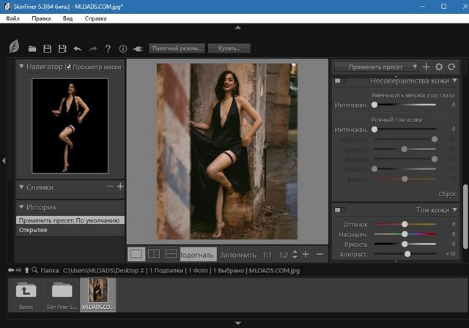Click Сброс reset link
The height and width of the screenshot is (328, 469).
(448, 194)
